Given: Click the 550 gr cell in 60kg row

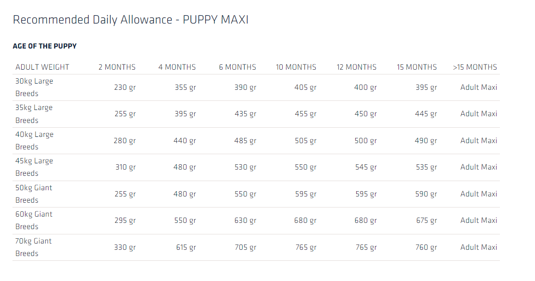Looking at the screenshot, I should [x=185, y=220].
